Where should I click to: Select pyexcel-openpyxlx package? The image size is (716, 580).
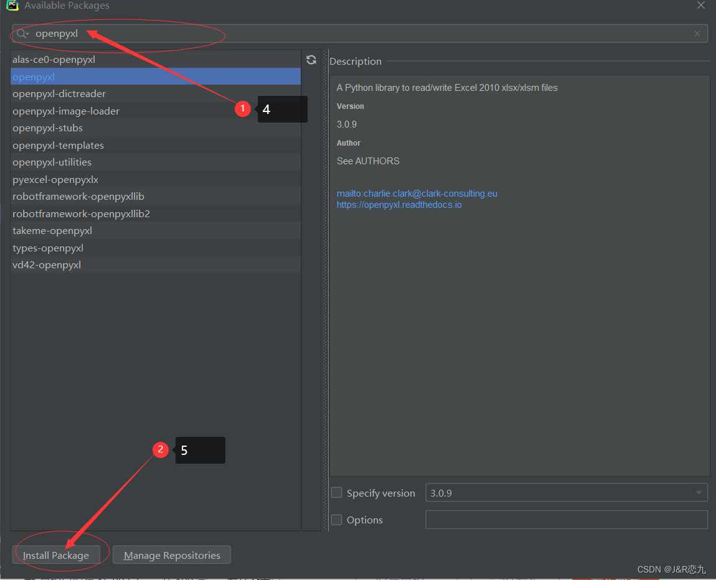click(156, 179)
